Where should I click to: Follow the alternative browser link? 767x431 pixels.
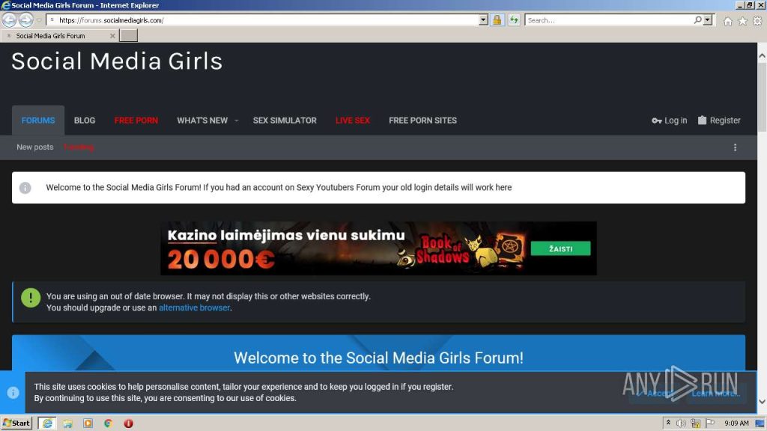click(x=194, y=308)
